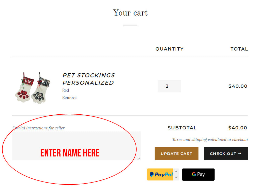
Task: Focus the quantity field showing 2
Action: tap(169, 86)
